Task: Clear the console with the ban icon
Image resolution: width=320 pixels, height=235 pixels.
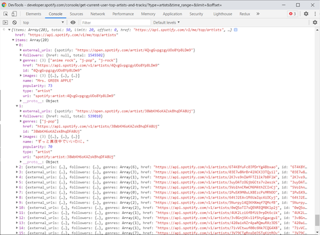Action: (15, 22)
